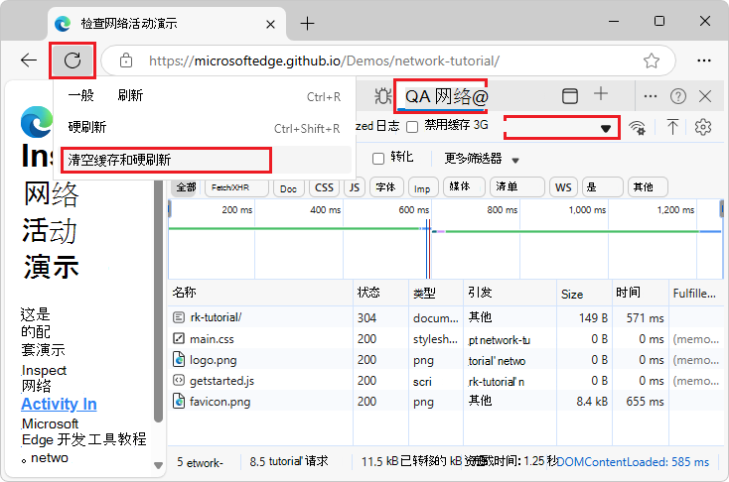Add a DevTools tool tab
This screenshot has height=482, width=729.
pos(601,94)
